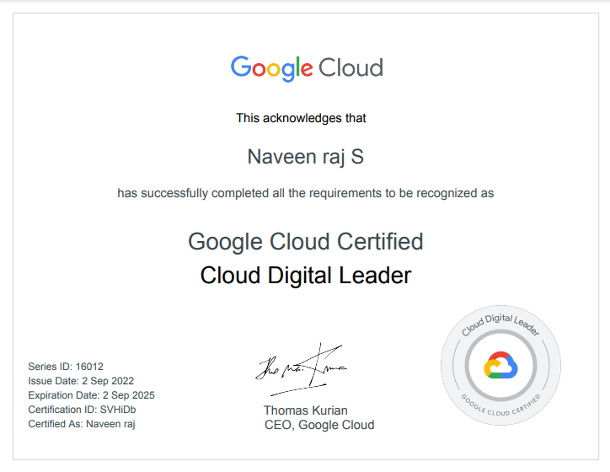This screenshot has height=472, width=610.
Task: Click the 'Issue Date: 2 Sep 2022' line
Action: (81, 381)
